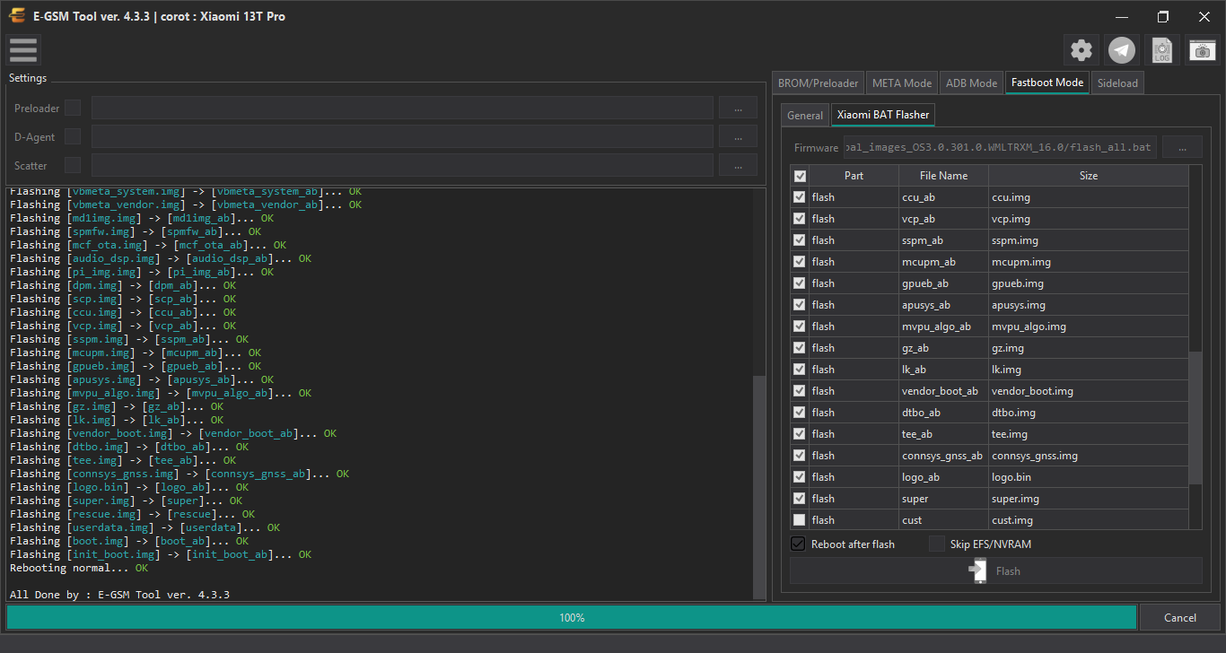Click the Telegram paper-plane icon

[1122, 50]
